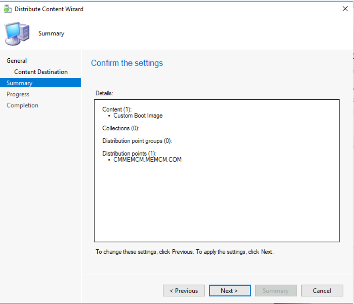Click the Custom Boot Image entry

[138, 116]
